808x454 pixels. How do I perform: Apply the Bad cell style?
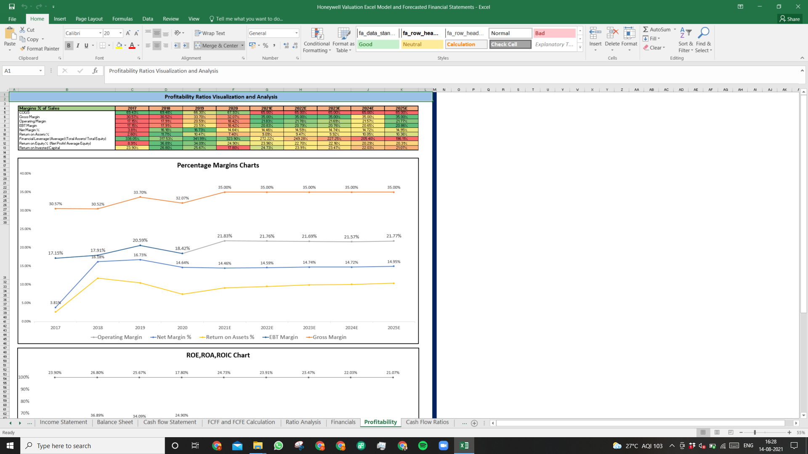tap(555, 33)
